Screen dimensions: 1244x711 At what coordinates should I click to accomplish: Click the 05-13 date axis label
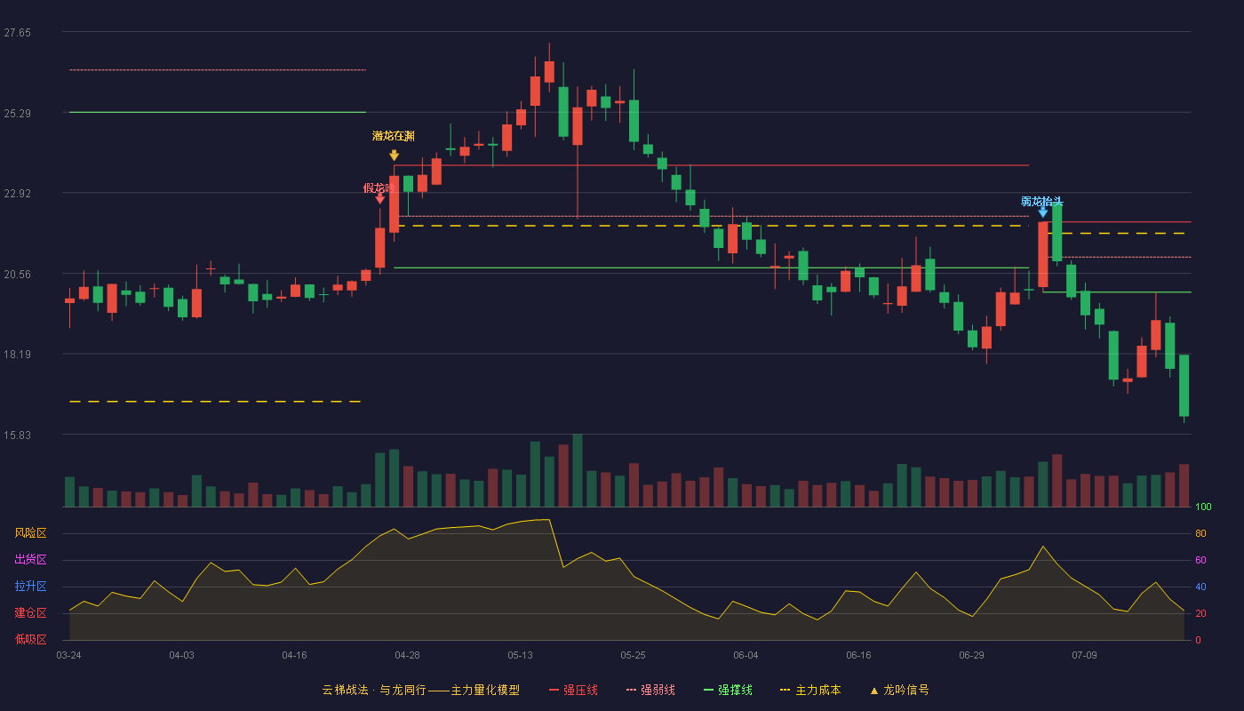click(520, 655)
